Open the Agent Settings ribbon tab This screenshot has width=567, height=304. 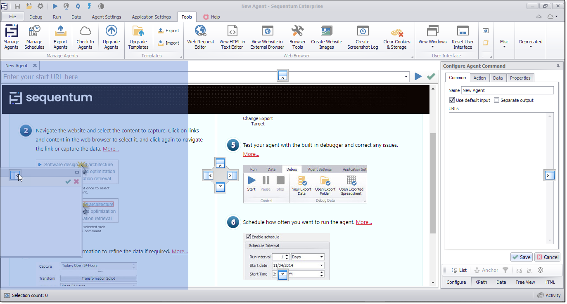(x=107, y=17)
